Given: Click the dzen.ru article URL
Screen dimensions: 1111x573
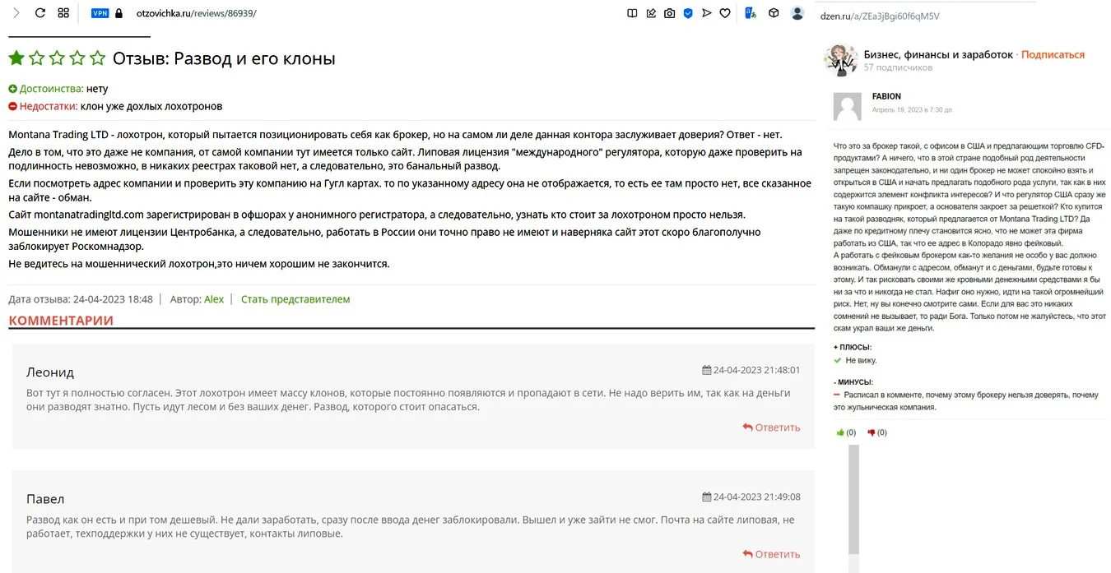Looking at the screenshot, I should (880, 16).
